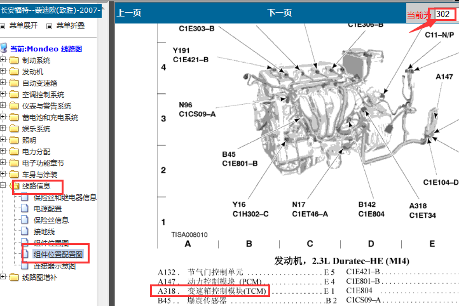
Task: Expand the 电力分配 tree node
Action: [x=3, y=151]
